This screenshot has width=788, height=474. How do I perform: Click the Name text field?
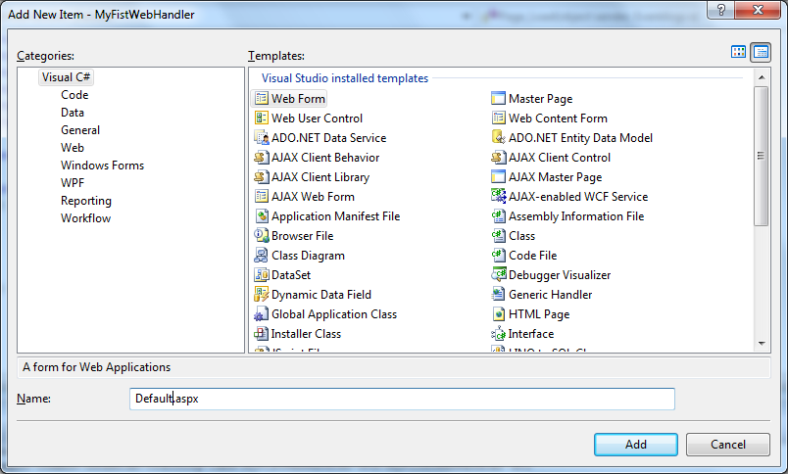coord(402,399)
